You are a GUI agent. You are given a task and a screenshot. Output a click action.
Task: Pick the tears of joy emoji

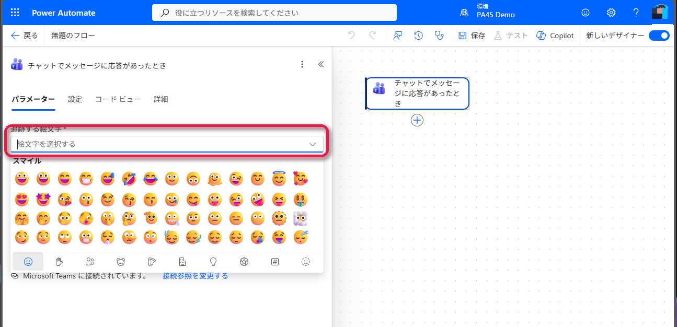pyautogui.click(x=151, y=179)
